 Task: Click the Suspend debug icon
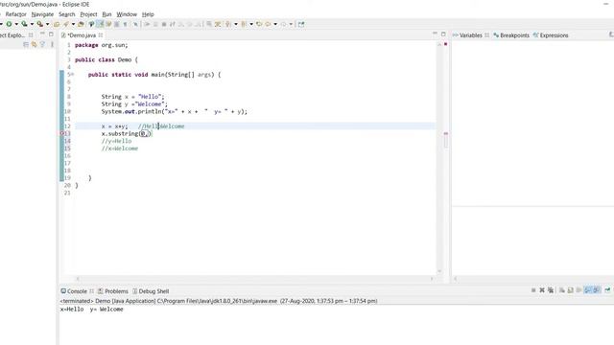coord(155,24)
